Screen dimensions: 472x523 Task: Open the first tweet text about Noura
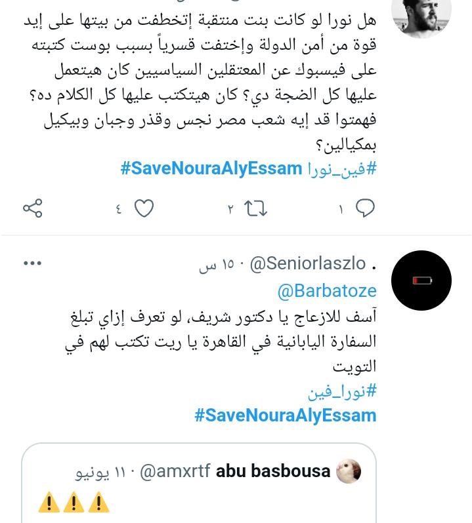pos(200,82)
